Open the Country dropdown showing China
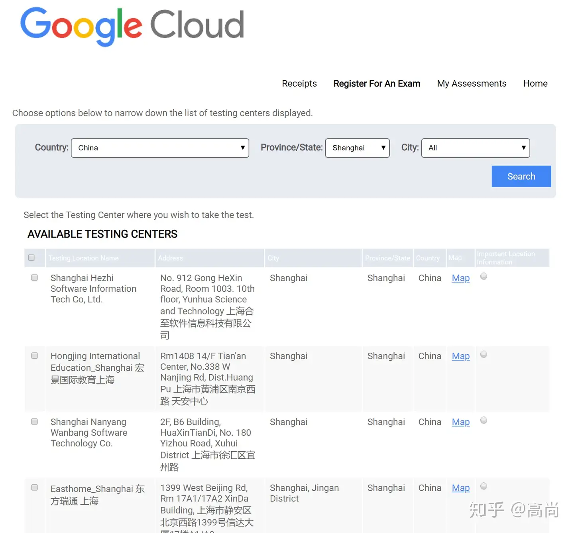The image size is (574, 533). 160,148
